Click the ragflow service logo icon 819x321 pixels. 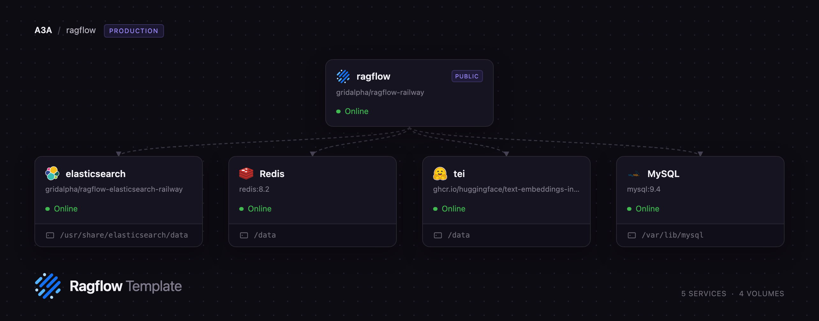coord(343,76)
